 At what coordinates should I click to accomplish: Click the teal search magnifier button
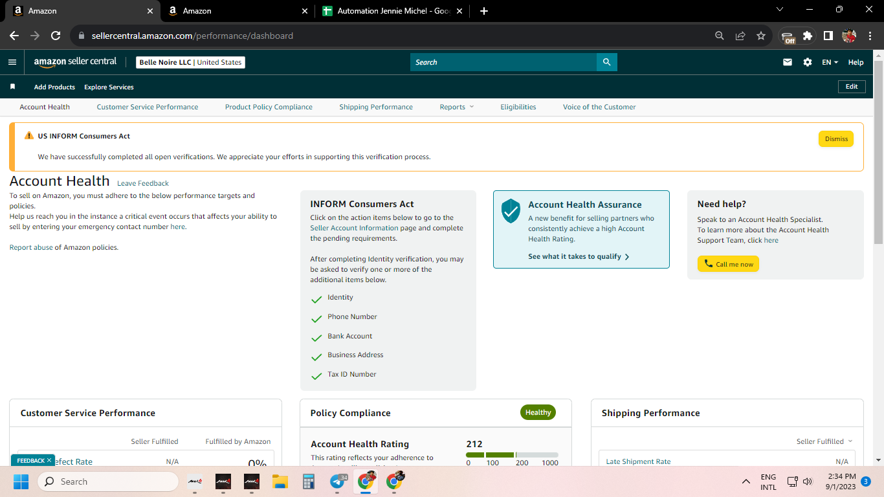click(x=607, y=62)
